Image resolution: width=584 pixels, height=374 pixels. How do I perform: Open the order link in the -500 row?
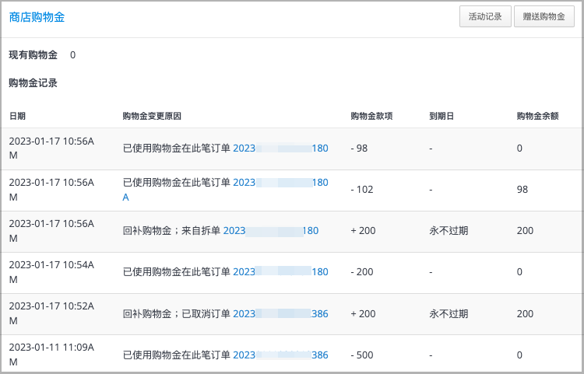pyautogui.click(x=280, y=355)
